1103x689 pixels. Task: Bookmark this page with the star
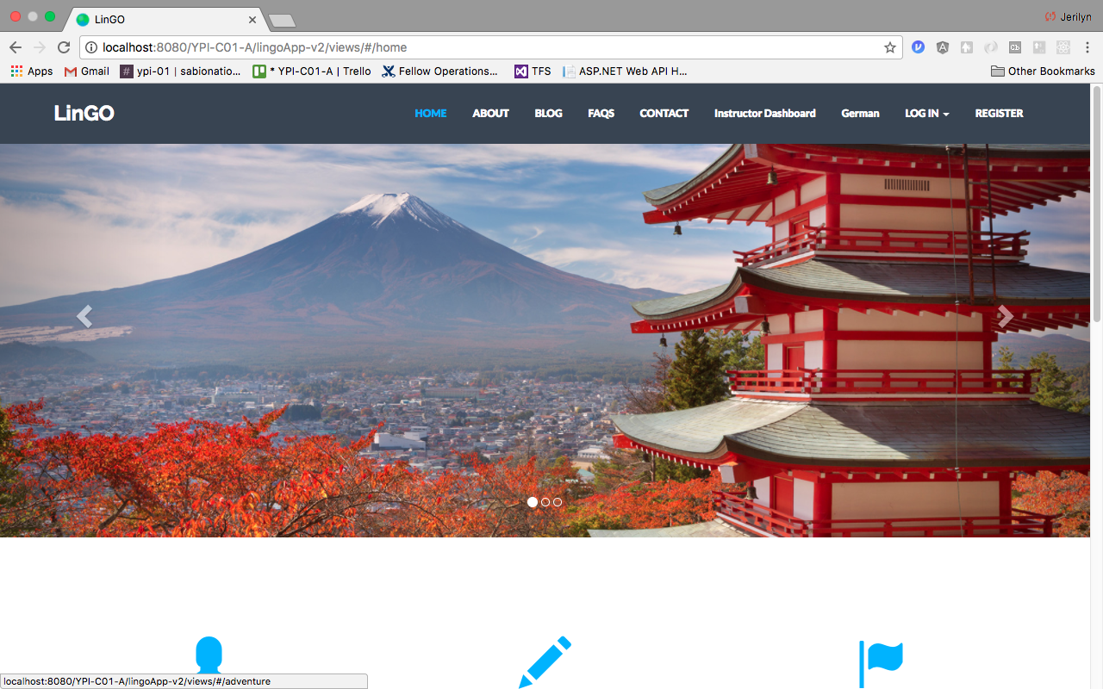890,47
